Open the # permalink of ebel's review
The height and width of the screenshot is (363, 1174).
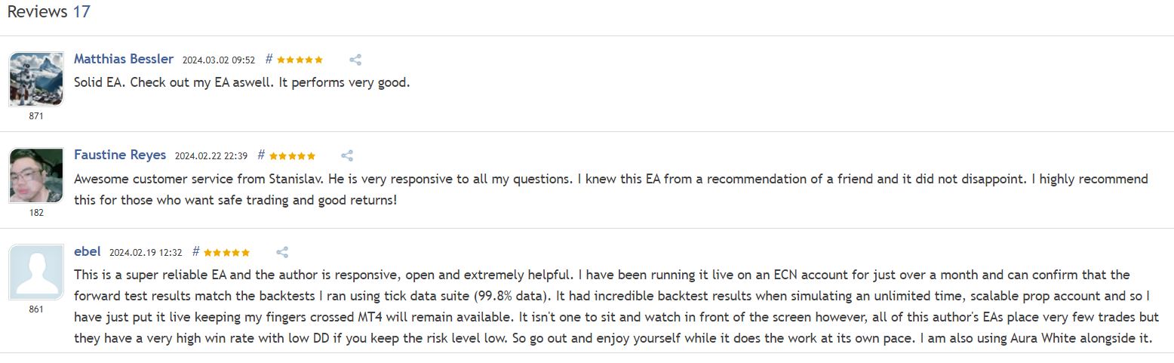coord(196,252)
